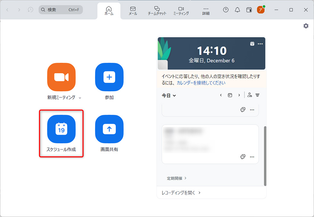Viewport: 314px width, 217px height.
Task: Open settings with the gear icon
Action: tap(306, 26)
